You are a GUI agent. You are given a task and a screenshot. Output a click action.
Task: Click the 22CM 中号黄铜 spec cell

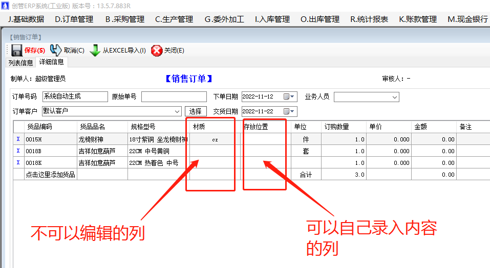(x=159, y=151)
